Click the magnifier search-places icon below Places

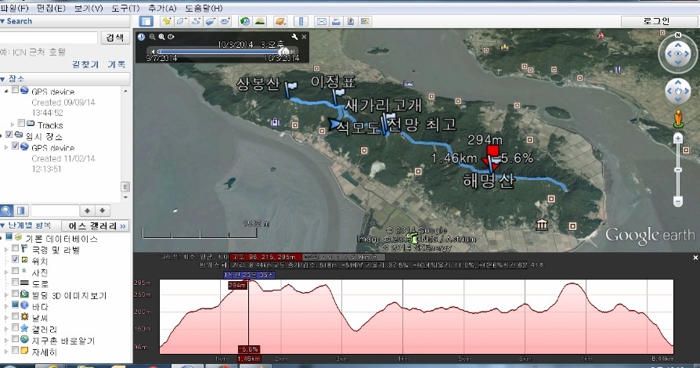[x=6, y=211]
